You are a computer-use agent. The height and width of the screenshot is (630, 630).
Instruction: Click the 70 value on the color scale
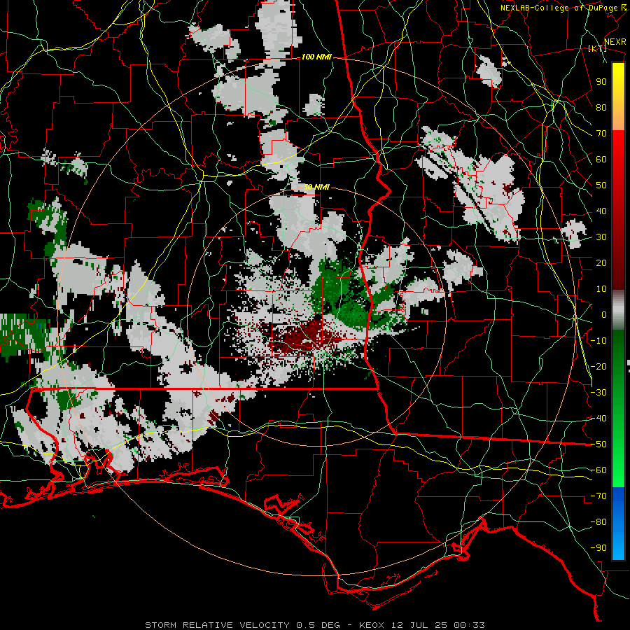coord(601,134)
